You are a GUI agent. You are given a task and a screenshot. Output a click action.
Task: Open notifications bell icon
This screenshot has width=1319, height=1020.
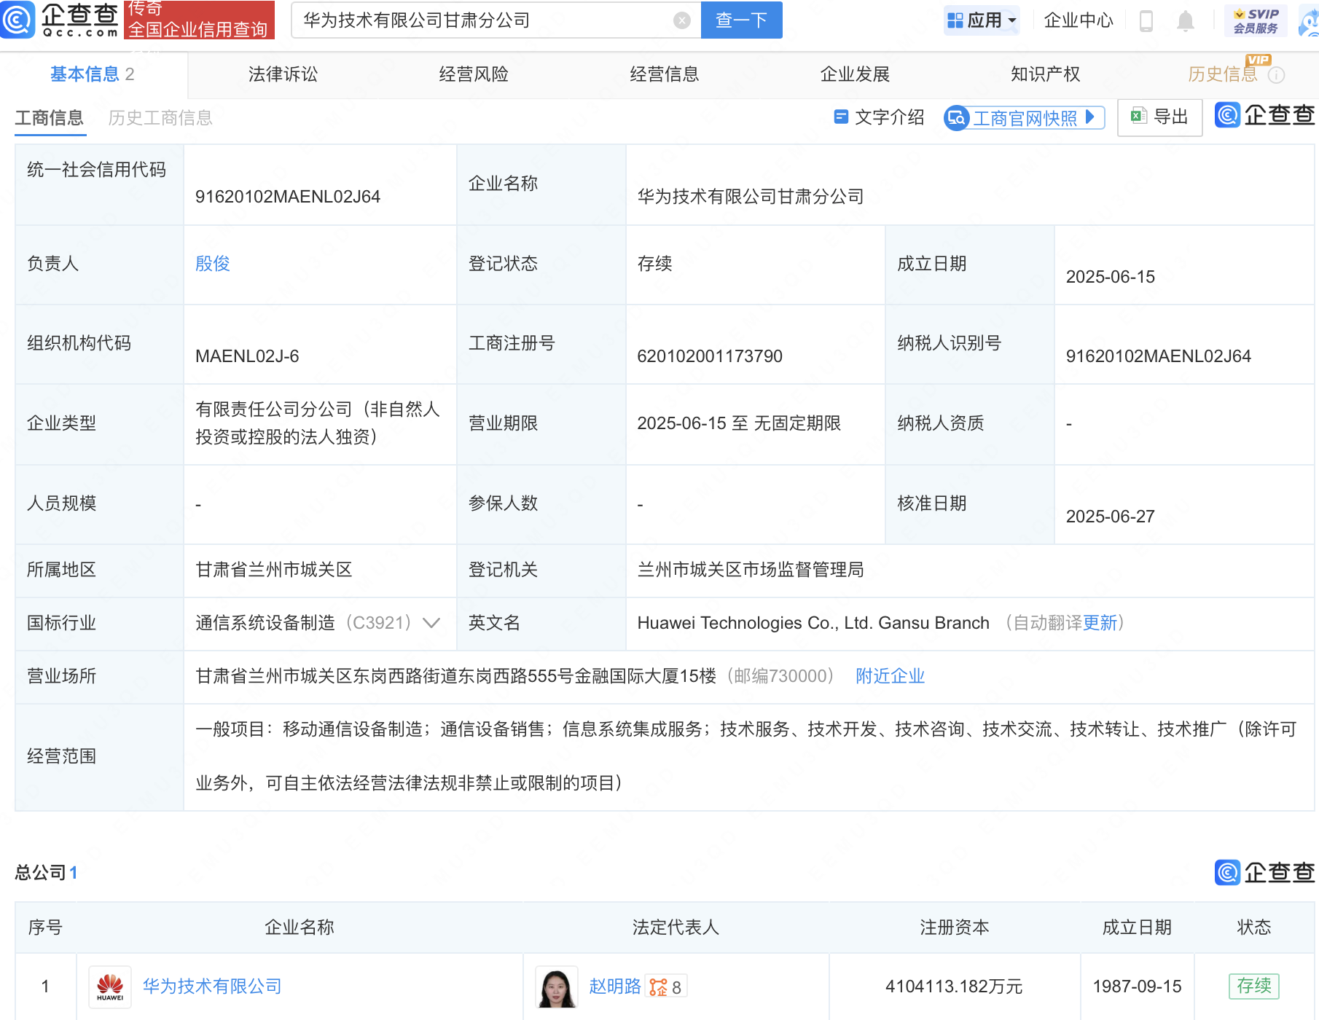point(1186,21)
